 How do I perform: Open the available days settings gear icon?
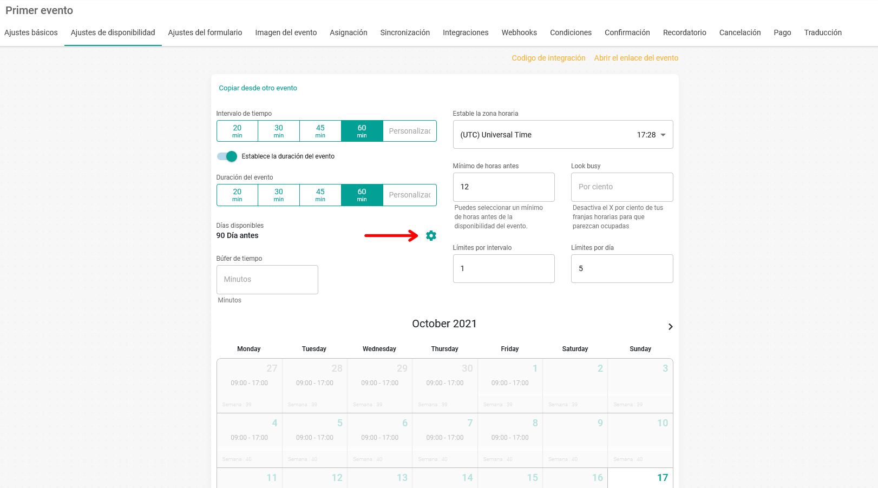point(430,235)
